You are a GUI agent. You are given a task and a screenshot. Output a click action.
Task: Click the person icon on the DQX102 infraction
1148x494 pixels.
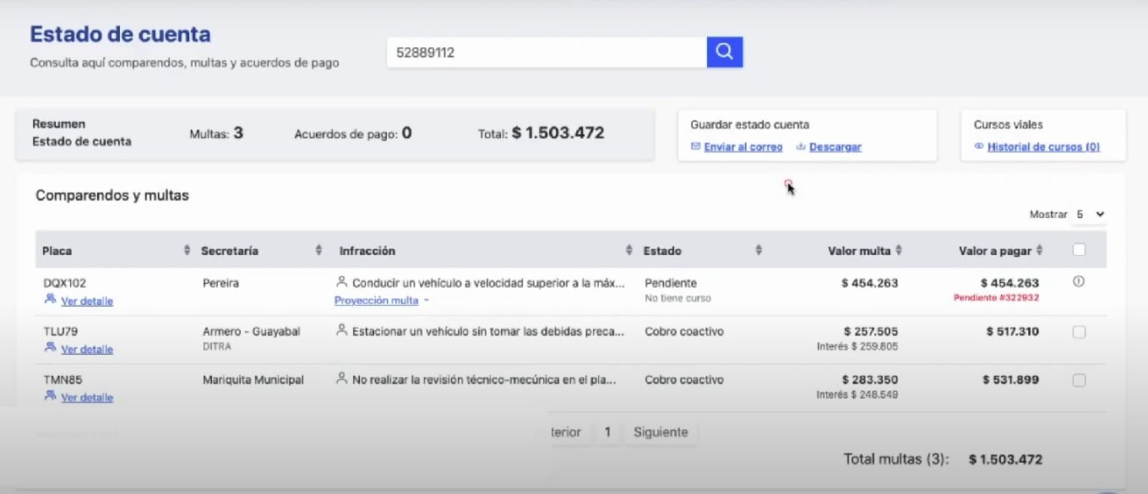click(x=340, y=282)
